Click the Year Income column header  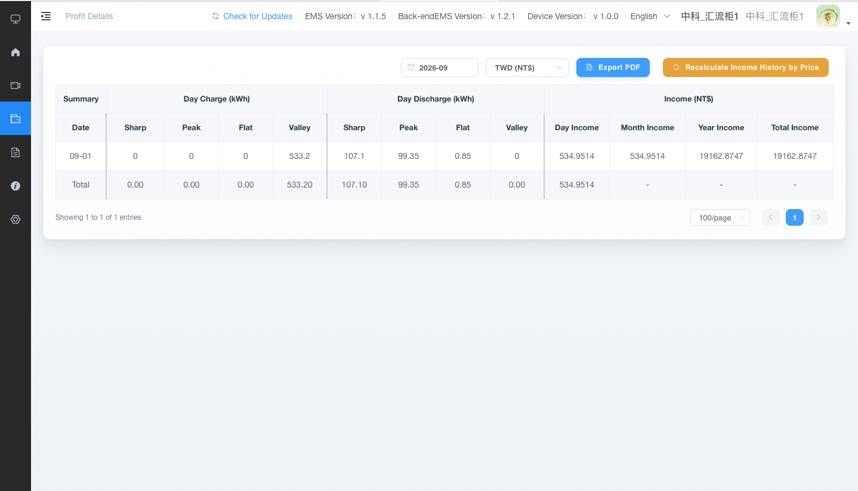(x=721, y=127)
